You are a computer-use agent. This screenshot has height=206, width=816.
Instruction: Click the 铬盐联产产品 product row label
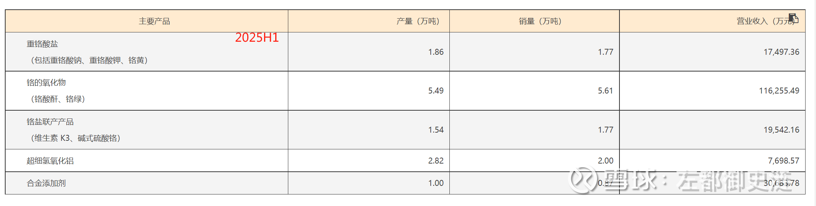(x=50, y=122)
